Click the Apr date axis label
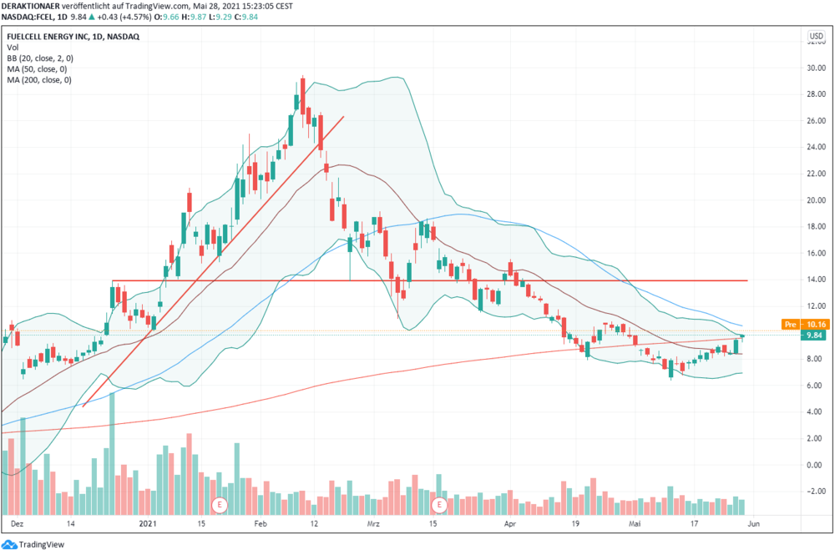Screen dimensions: 835x555 [510, 523]
